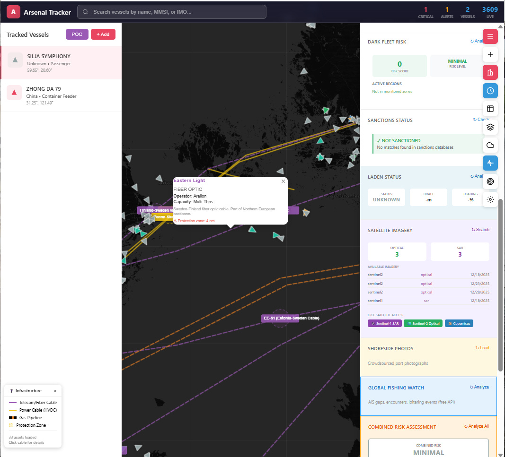Click the Arsenal Tracker red A logo
The height and width of the screenshot is (457, 505).
click(13, 12)
